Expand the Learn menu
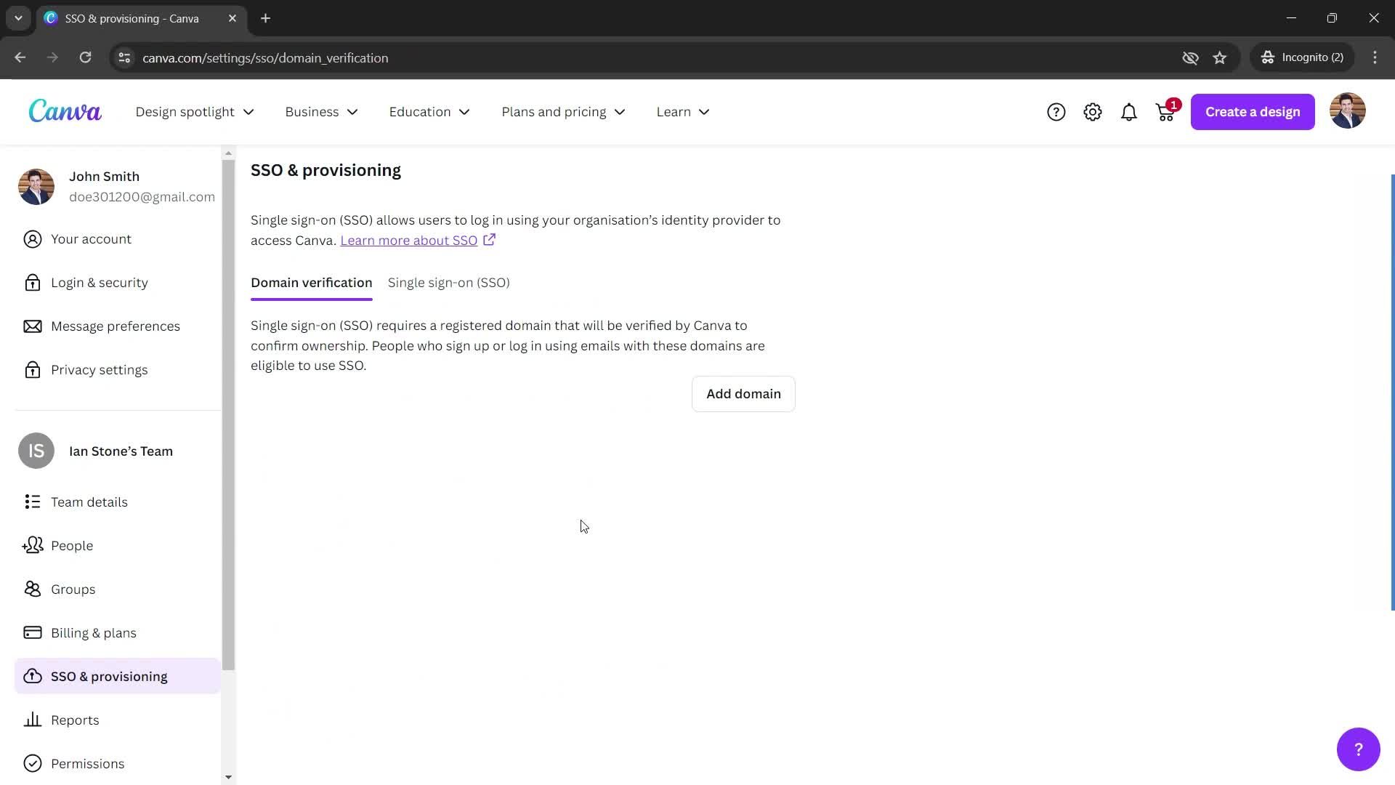Viewport: 1395px width, 785px height. 683,112
